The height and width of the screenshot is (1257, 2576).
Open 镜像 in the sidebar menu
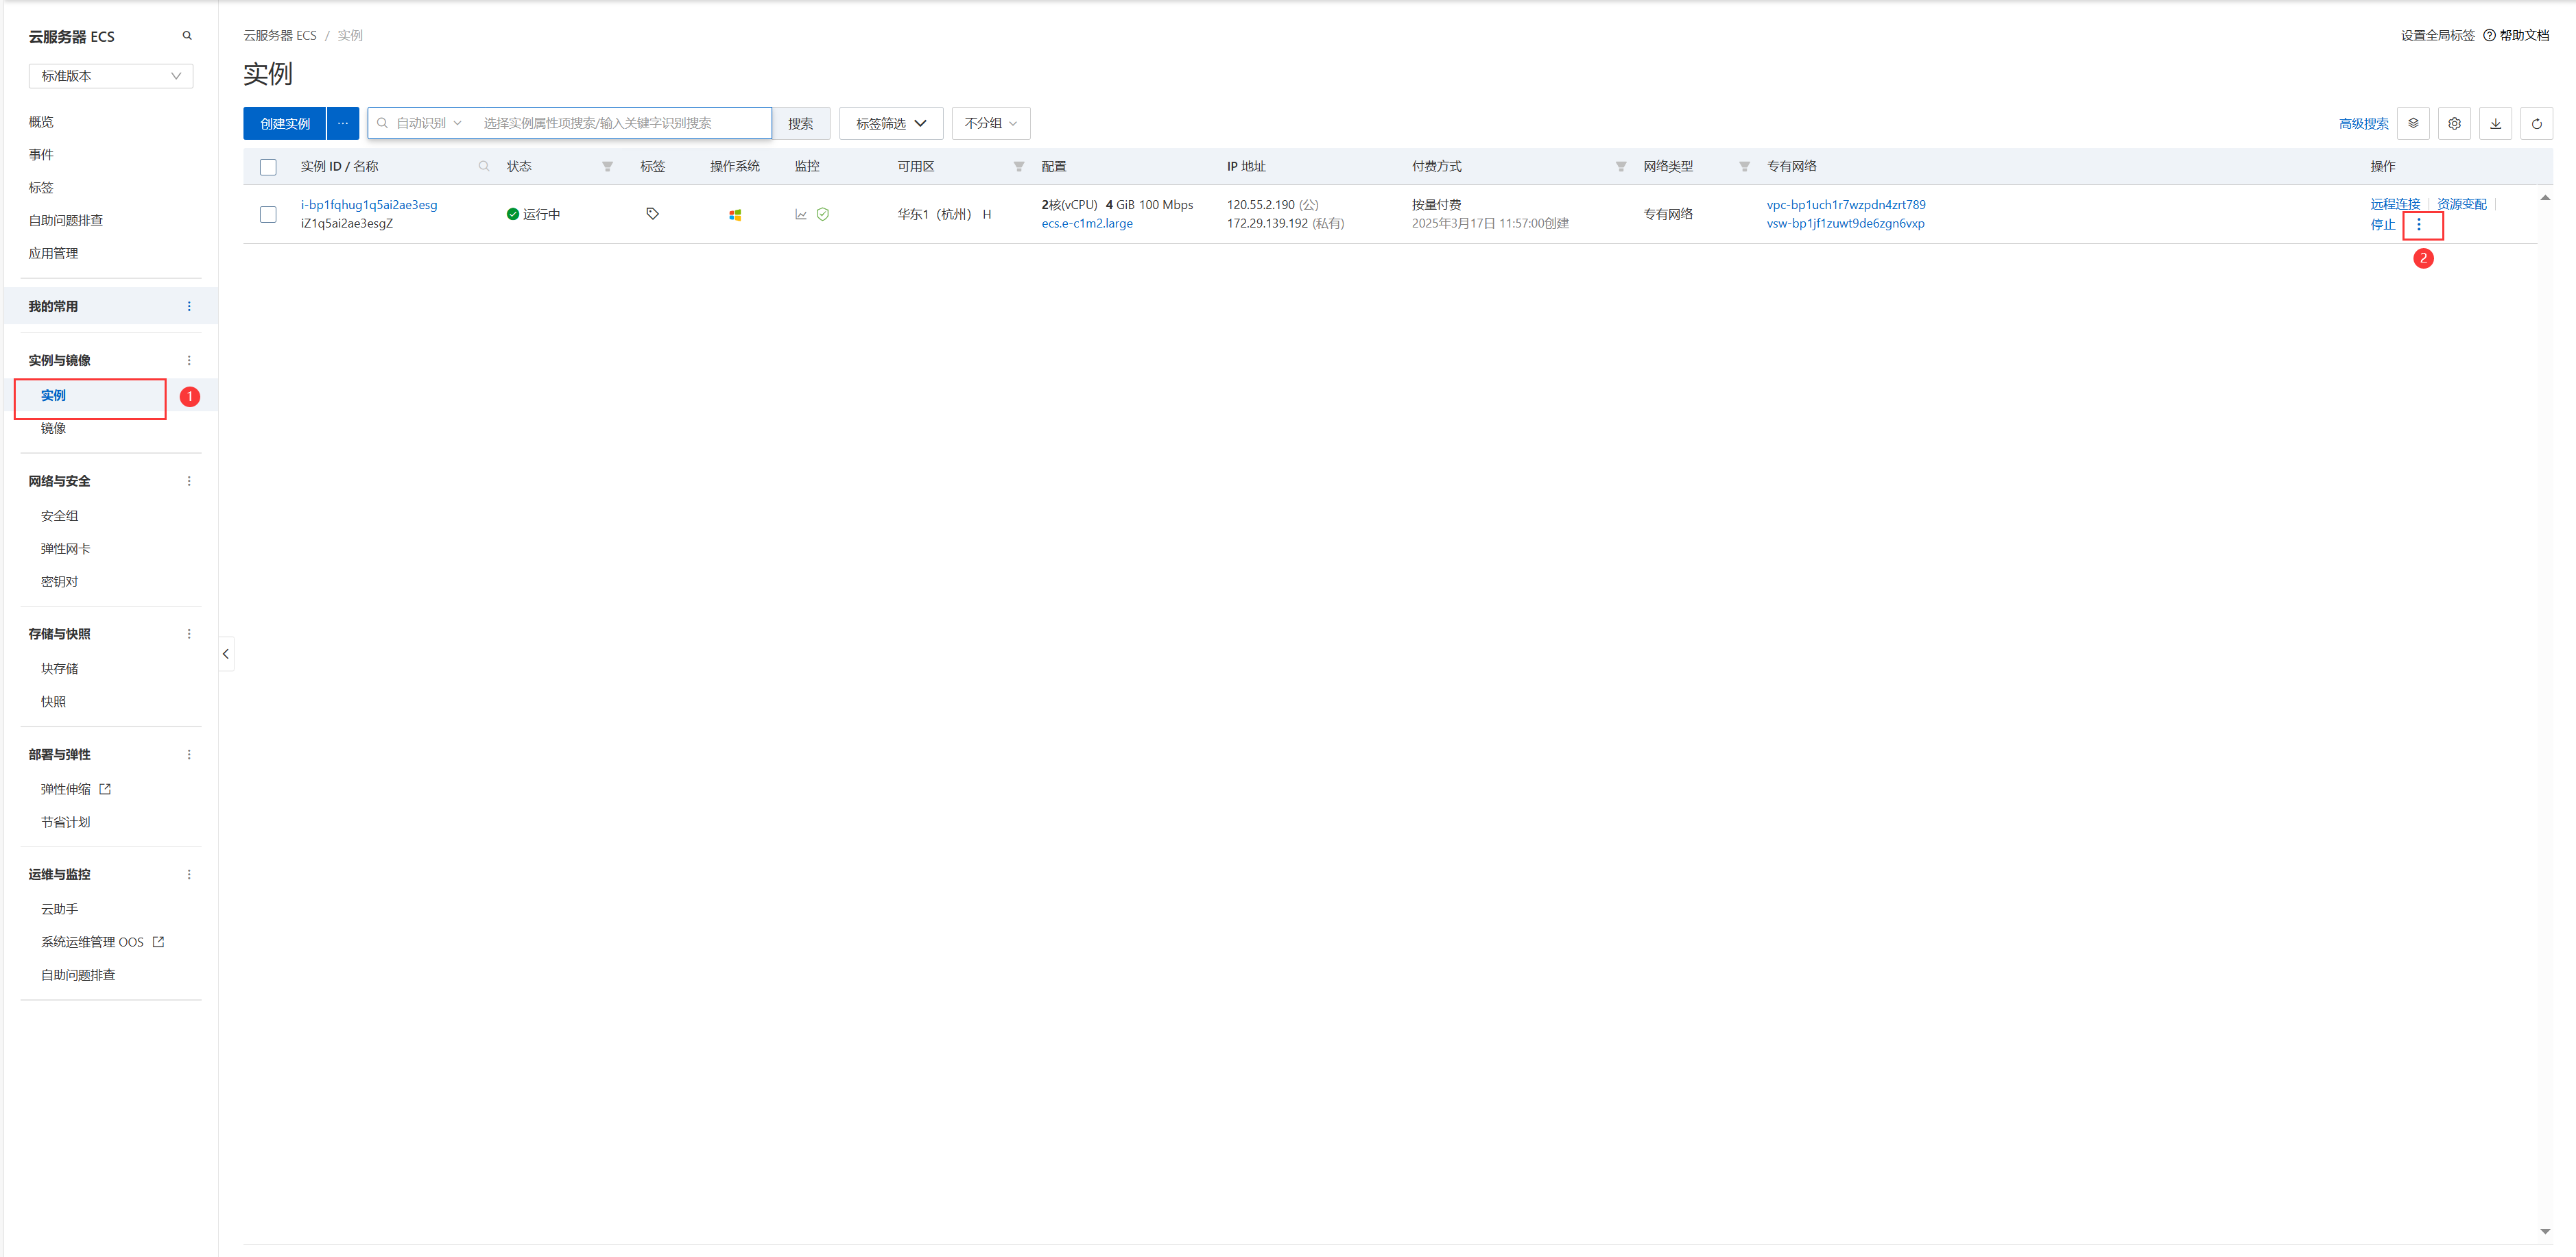tap(53, 428)
